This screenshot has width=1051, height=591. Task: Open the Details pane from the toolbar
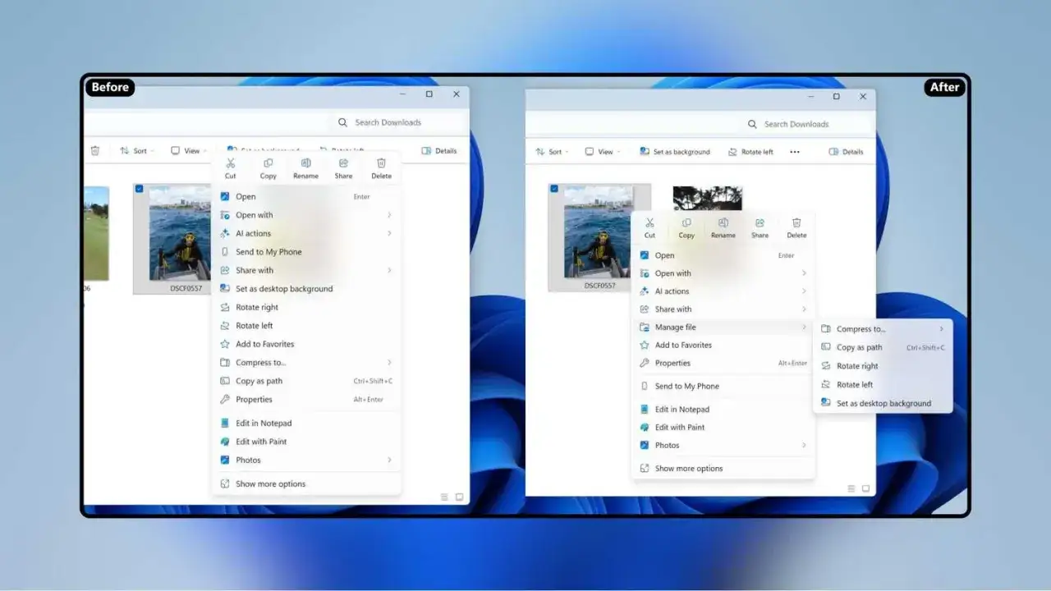click(846, 151)
